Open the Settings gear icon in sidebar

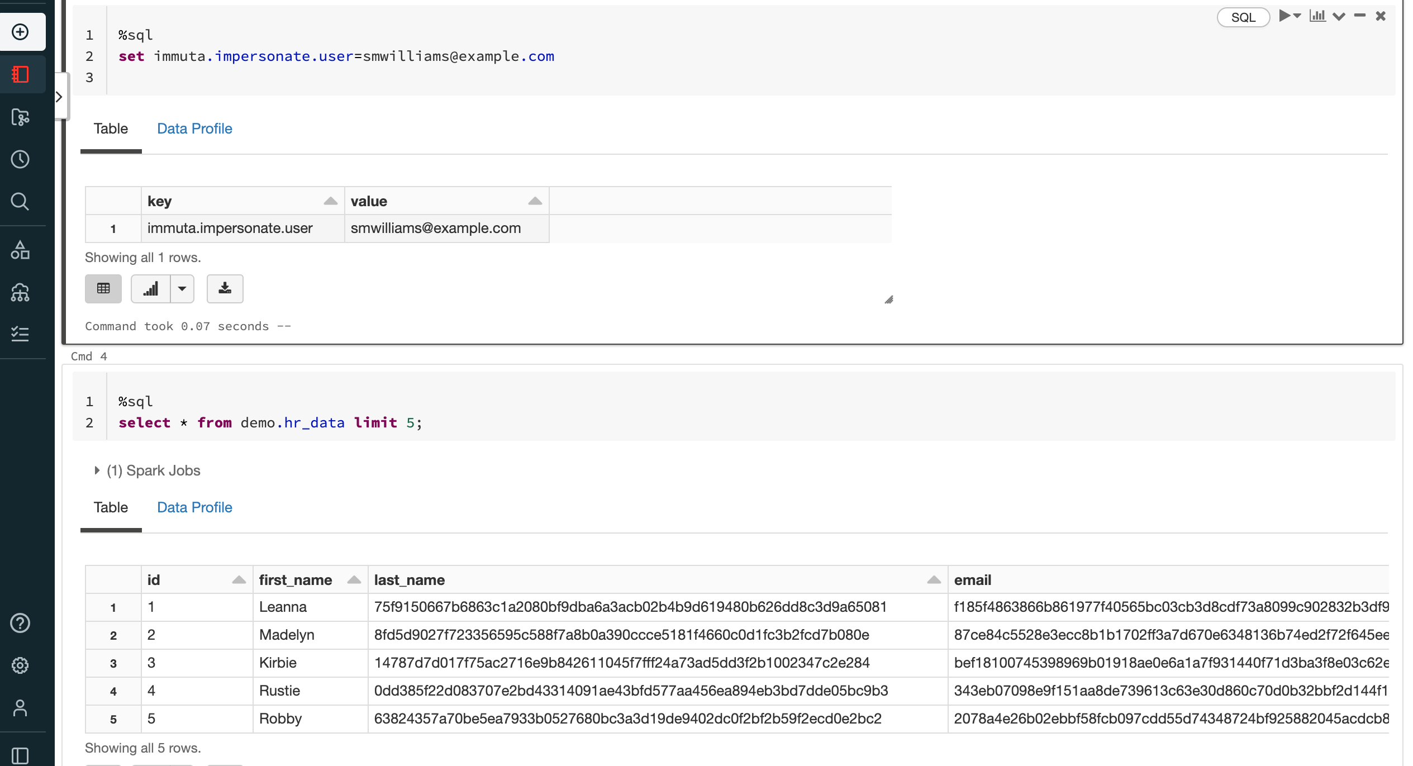tap(21, 665)
